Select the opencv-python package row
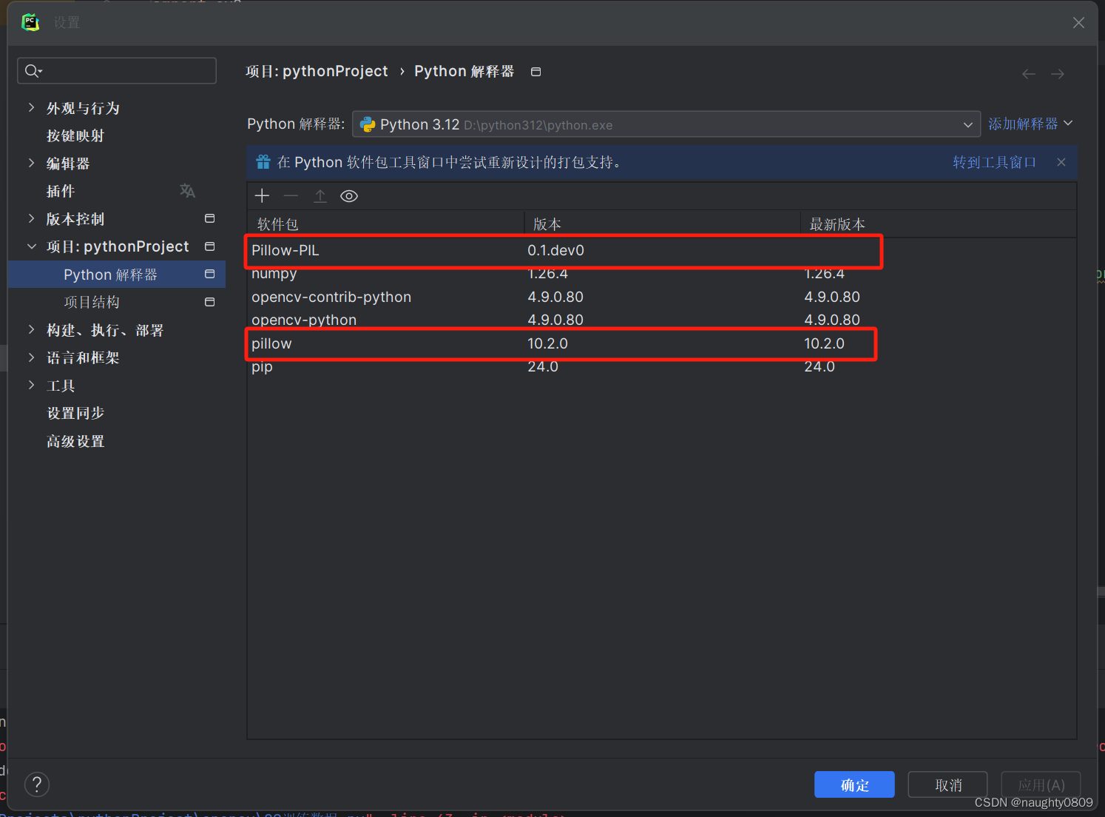This screenshot has height=817, width=1105. (x=662, y=320)
